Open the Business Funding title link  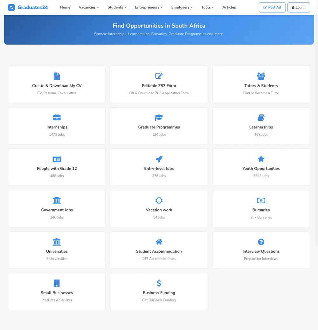pos(159,293)
